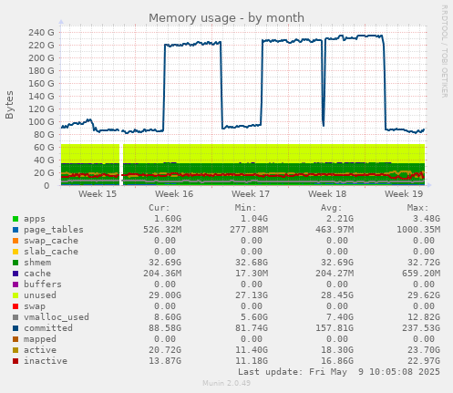Screen dimensions: 453x393
Task: Click the committed max value 237.53G
Action: 421,328
